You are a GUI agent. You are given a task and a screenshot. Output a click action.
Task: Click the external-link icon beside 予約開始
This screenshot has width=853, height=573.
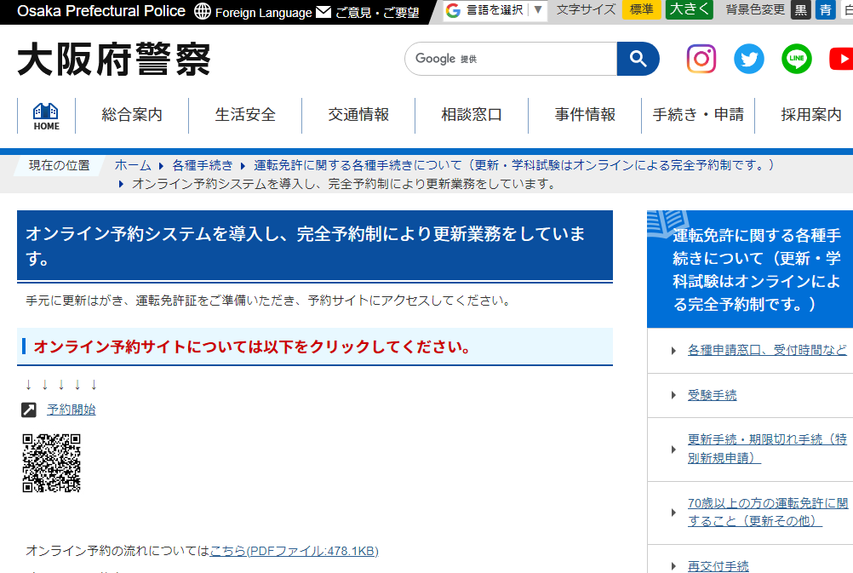[29, 409]
